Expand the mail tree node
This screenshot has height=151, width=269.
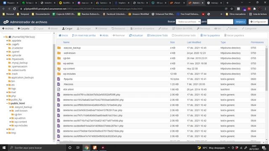coord(7,92)
